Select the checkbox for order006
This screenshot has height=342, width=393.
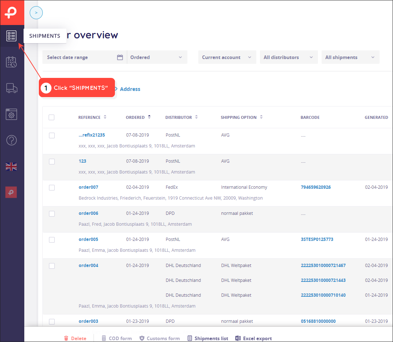tap(52, 214)
